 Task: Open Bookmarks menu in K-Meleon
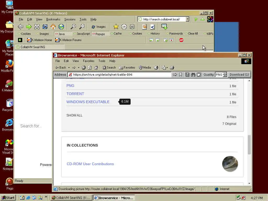pyautogui.click(x=53, y=19)
